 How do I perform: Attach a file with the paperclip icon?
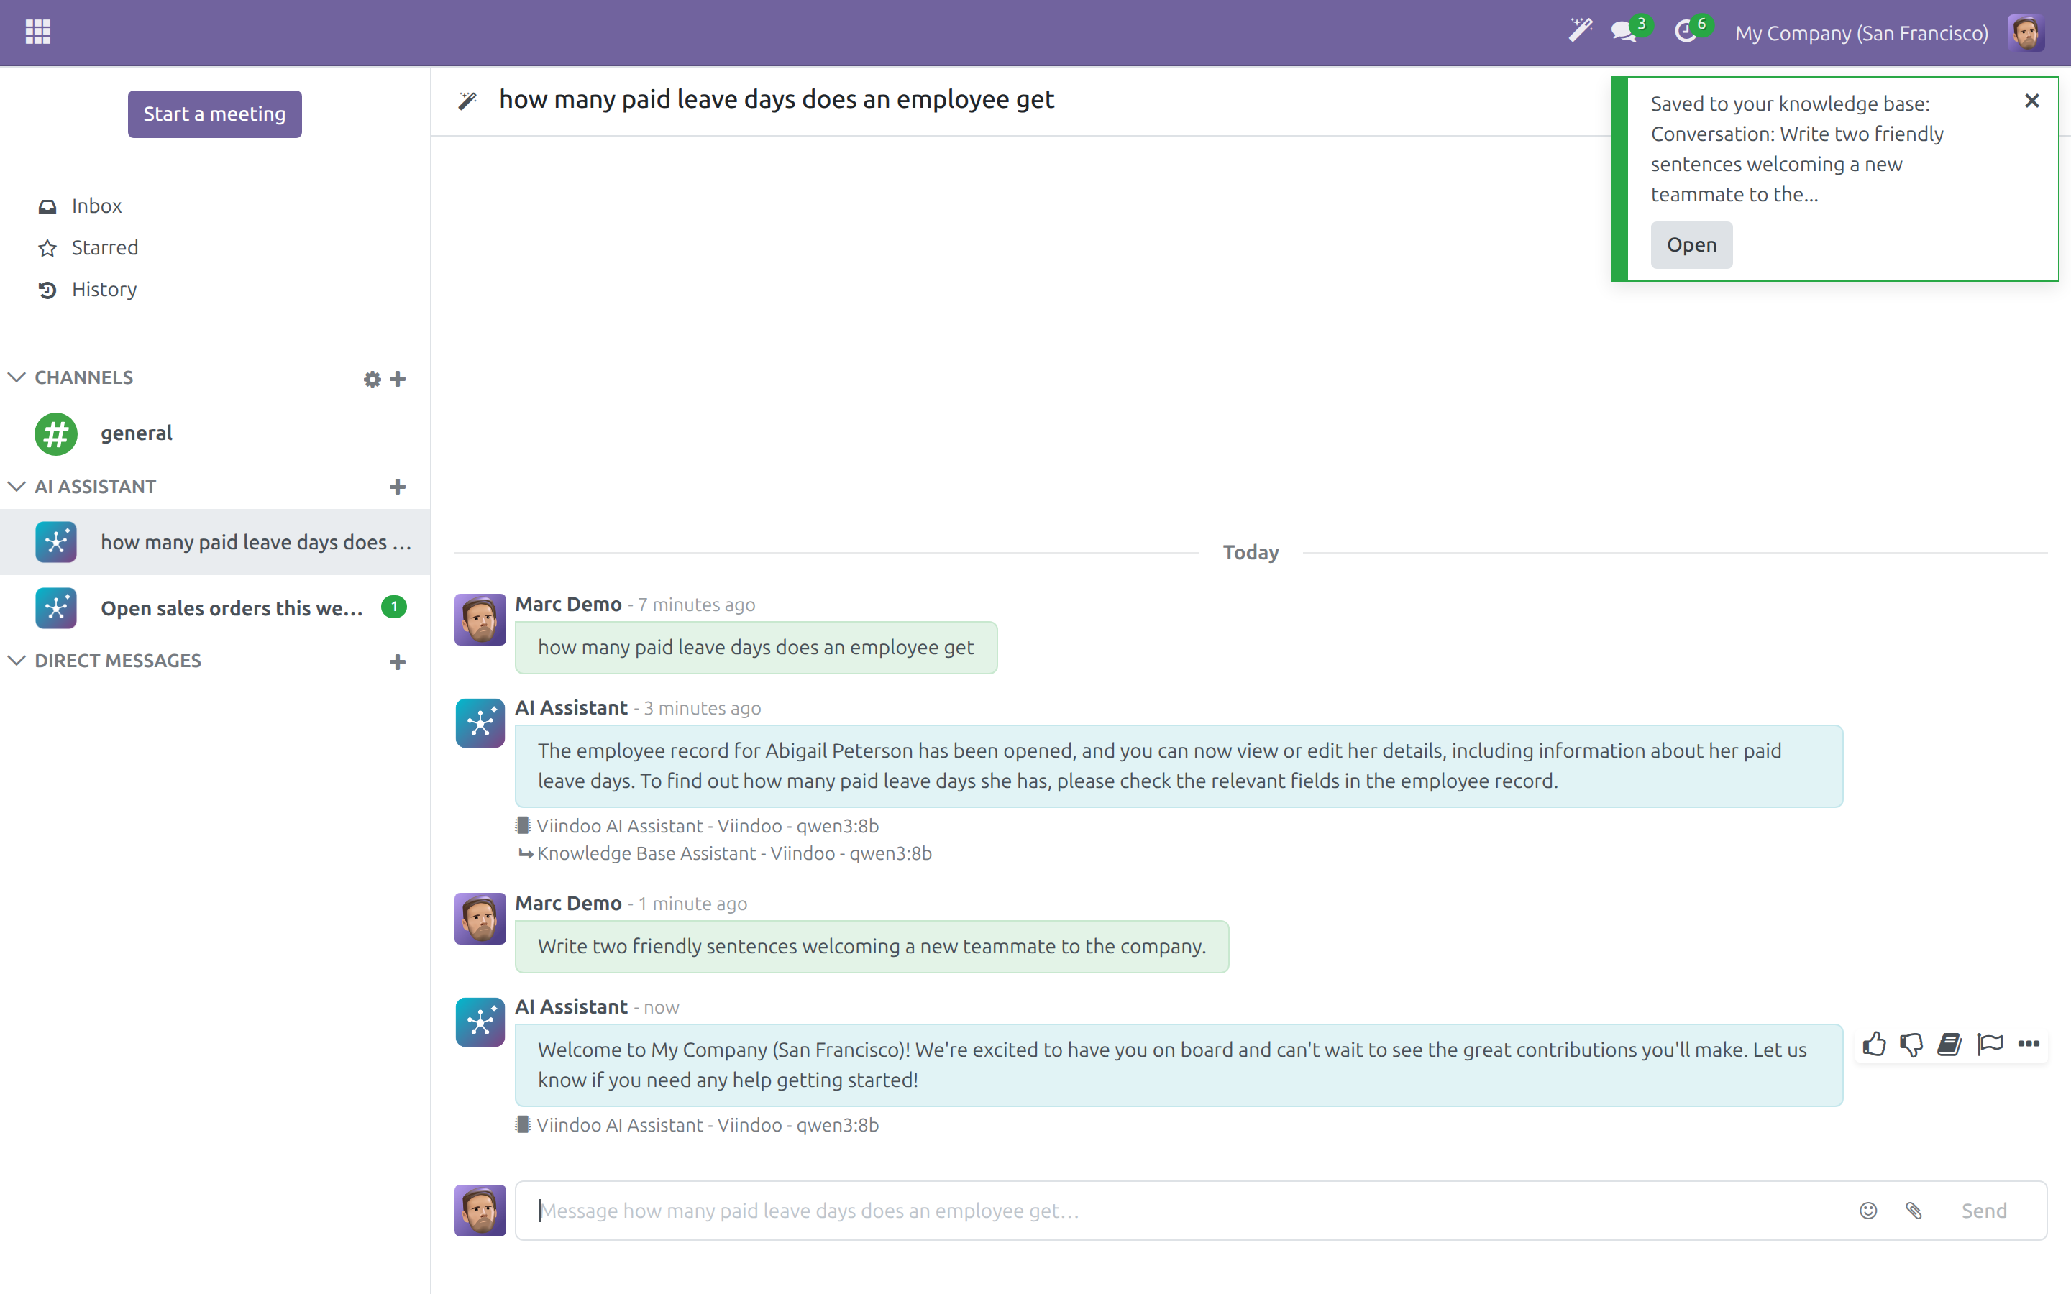(x=1914, y=1210)
